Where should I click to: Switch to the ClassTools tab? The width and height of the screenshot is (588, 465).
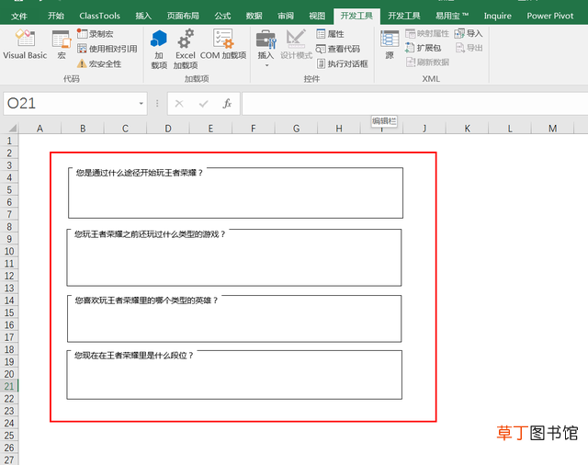[x=99, y=17]
